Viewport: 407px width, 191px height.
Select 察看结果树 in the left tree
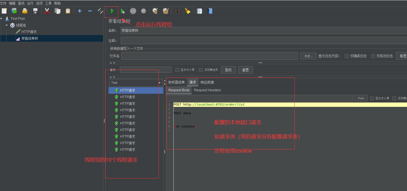pos(30,39)
